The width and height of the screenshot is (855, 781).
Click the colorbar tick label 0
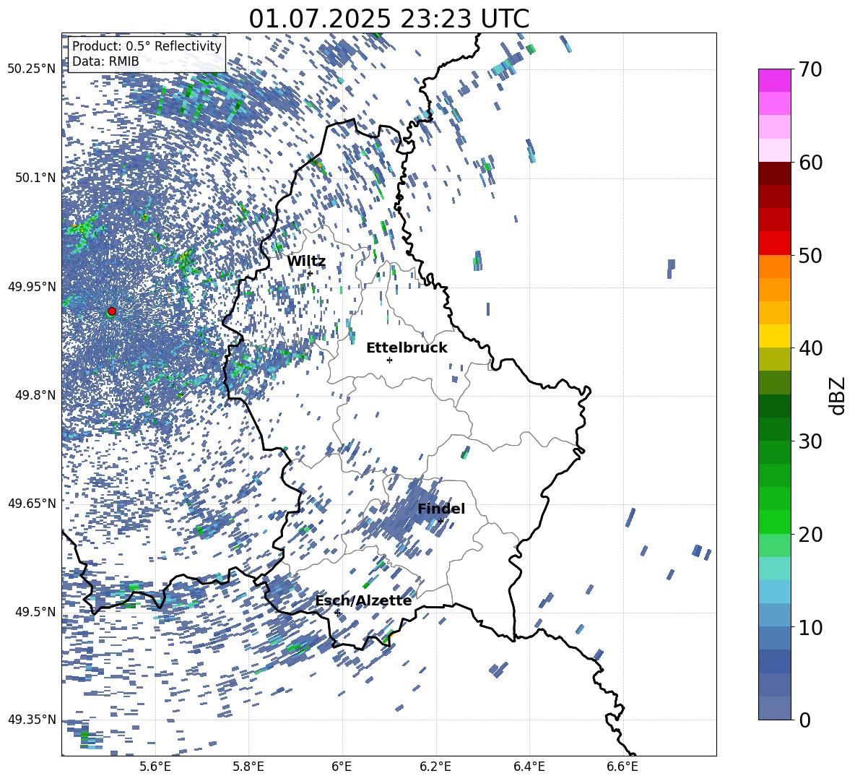(804, 720)
